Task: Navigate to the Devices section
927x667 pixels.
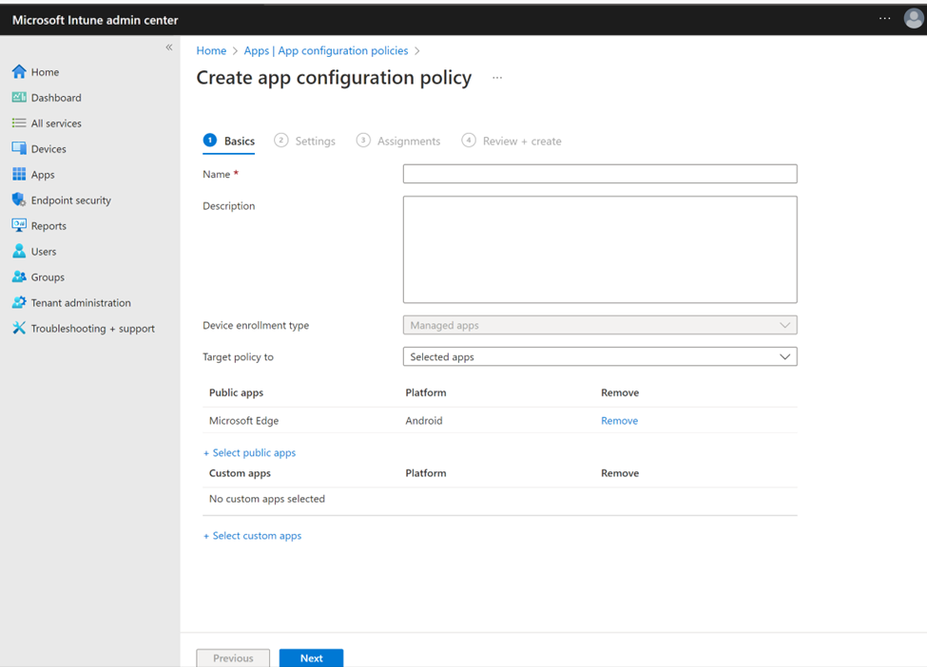Action: click(x=48, y=148)
